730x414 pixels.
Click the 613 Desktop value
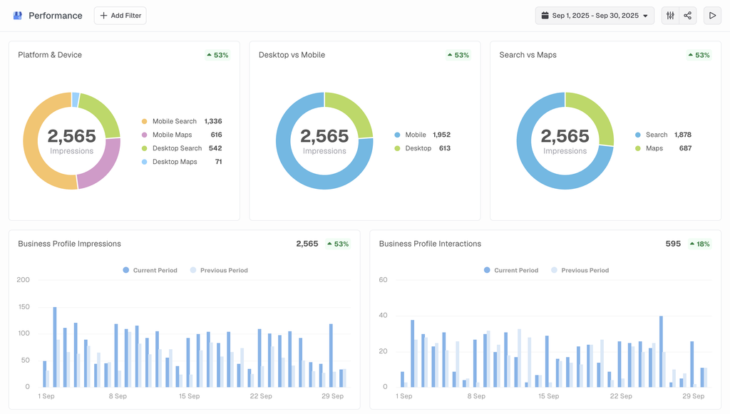[x=445, y=148]
